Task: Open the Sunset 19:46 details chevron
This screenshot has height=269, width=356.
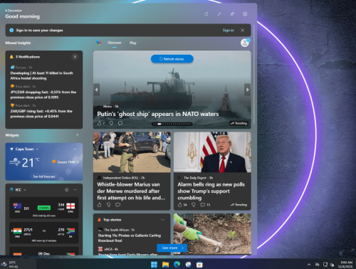Action: 78,162
